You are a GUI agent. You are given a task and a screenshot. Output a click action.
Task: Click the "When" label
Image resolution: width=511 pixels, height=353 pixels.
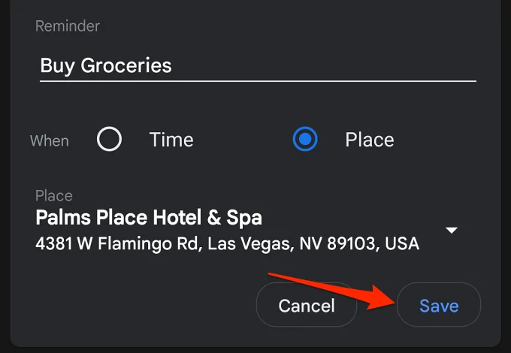pos(50,140)
